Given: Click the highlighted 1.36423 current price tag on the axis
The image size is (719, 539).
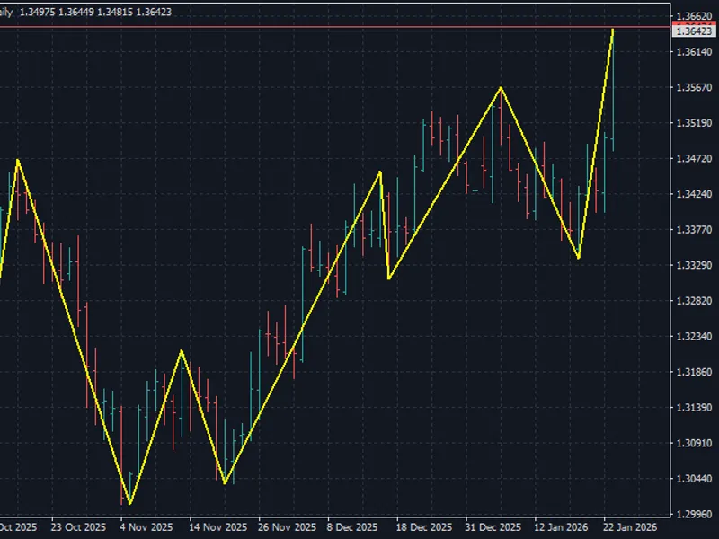Looking at the screenshot, I should 694,31.
